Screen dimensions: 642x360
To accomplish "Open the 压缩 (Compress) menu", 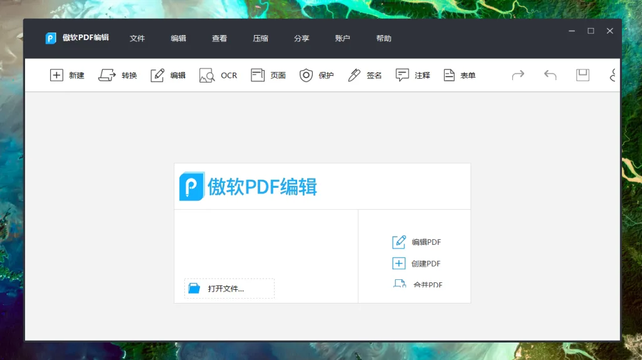I will pyautogui.click(x=260, y=38).
